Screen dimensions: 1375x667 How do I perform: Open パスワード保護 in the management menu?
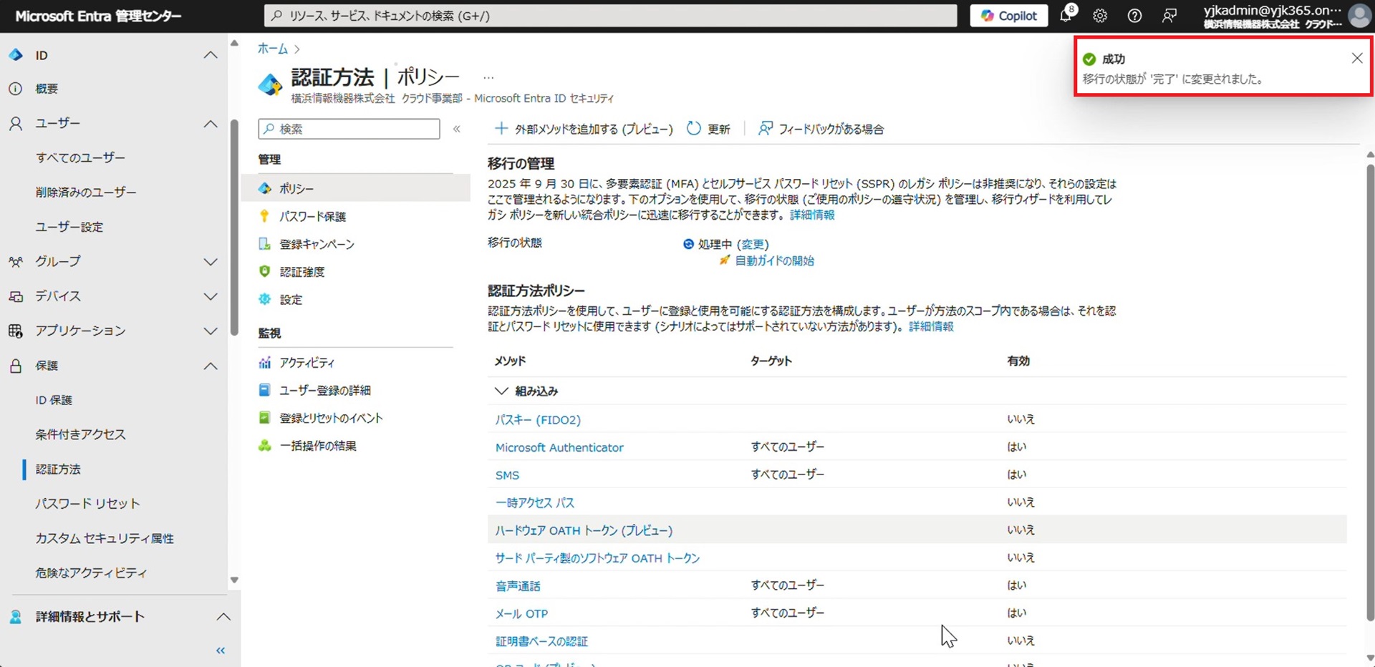(x=312, y=216)
